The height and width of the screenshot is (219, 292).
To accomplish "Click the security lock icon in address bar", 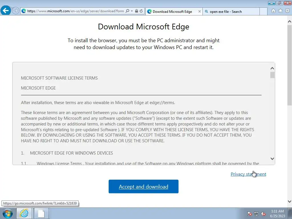I will 137,11.
